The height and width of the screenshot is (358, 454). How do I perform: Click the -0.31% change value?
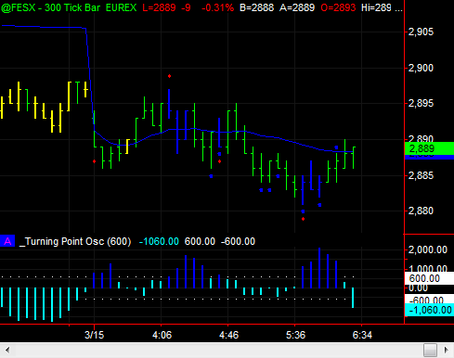pyautogui.click(x=217, y=7)
